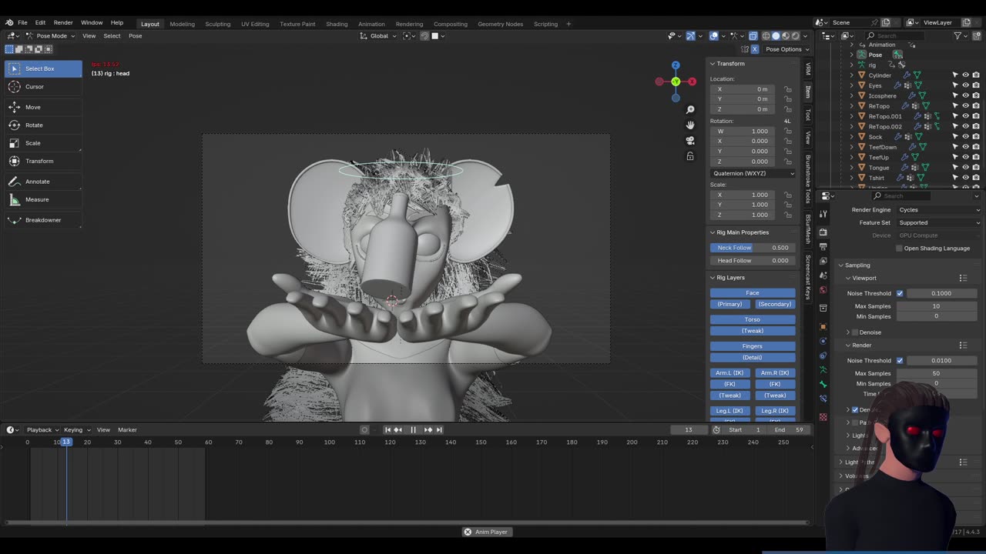Viewport: 986px width, 554px height.
Task: Toggle Viewport Noise Threshold checkbox
Action: coord(900,293)
